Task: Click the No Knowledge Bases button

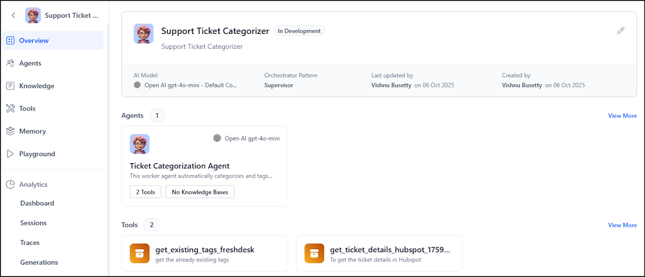Action: click(199, 192)
